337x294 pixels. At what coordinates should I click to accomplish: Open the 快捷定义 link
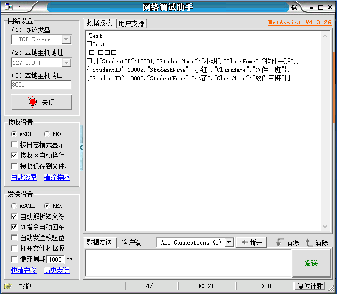[x=24, y=271]
